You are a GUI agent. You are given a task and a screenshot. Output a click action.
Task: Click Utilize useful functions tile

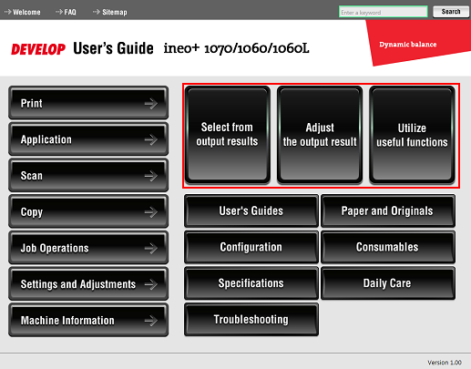(x=412, y=135)
